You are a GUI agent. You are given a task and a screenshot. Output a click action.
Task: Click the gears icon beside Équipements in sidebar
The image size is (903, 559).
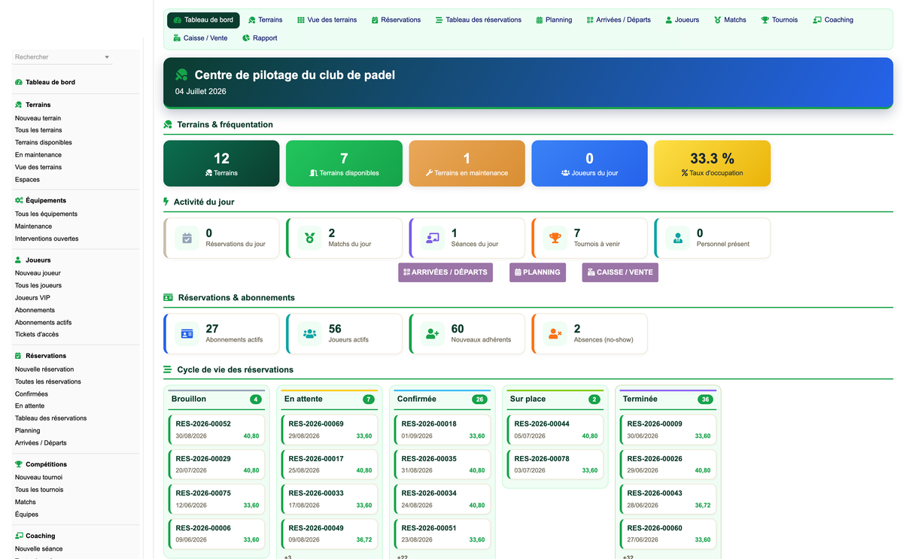19,200
